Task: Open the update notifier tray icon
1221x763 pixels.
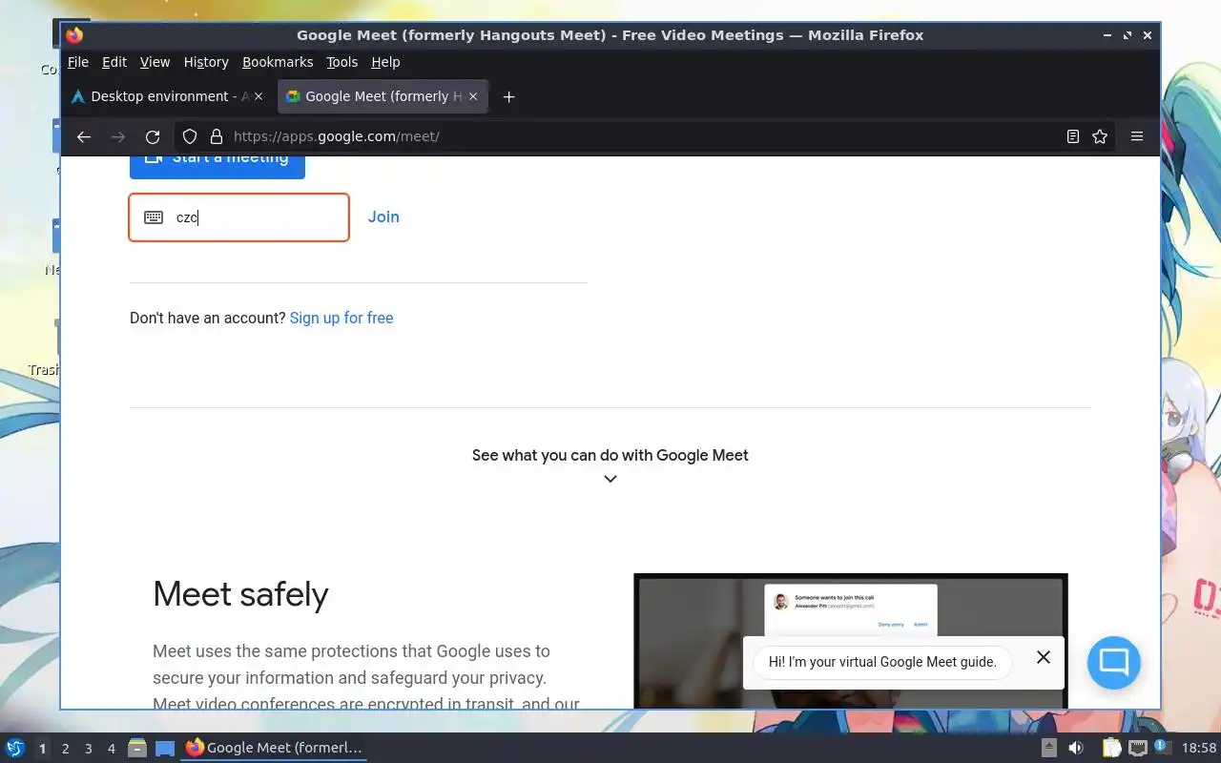Action: pyautogui.click(x=1162, y=748)
